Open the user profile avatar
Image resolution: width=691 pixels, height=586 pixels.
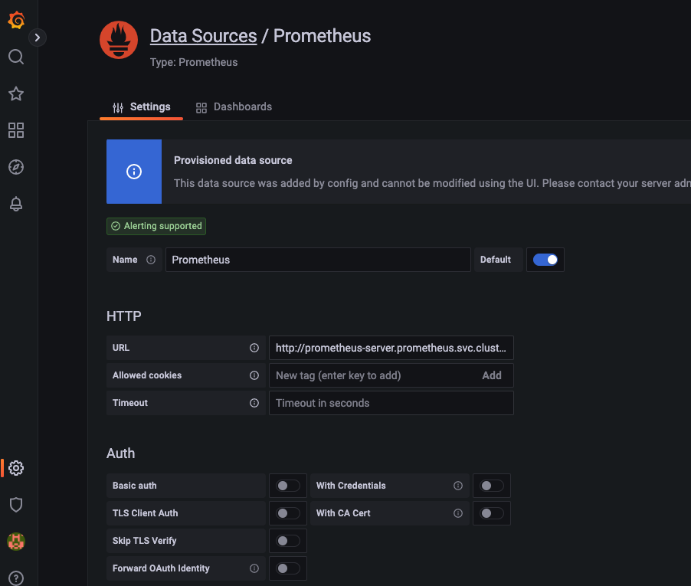click(x=16, y=542)
